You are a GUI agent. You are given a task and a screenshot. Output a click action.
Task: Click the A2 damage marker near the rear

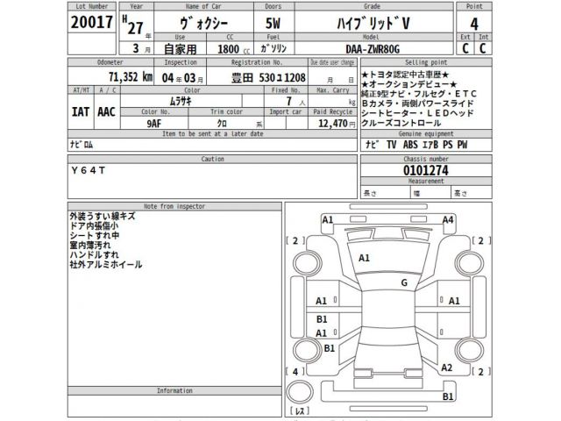click(x=446, y=367)
